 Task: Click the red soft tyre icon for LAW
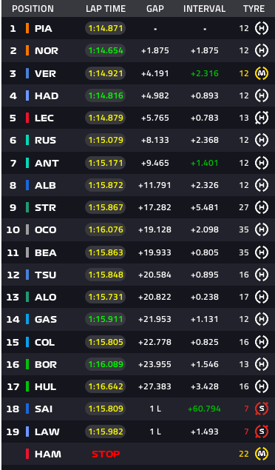(x=262, y=432)
